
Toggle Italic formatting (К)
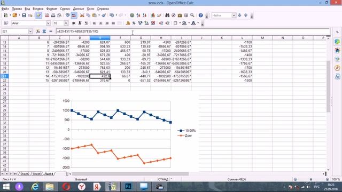(x=80, y=23)
